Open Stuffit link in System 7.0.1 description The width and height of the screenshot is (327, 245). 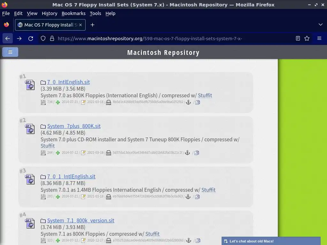coord(209,190)
